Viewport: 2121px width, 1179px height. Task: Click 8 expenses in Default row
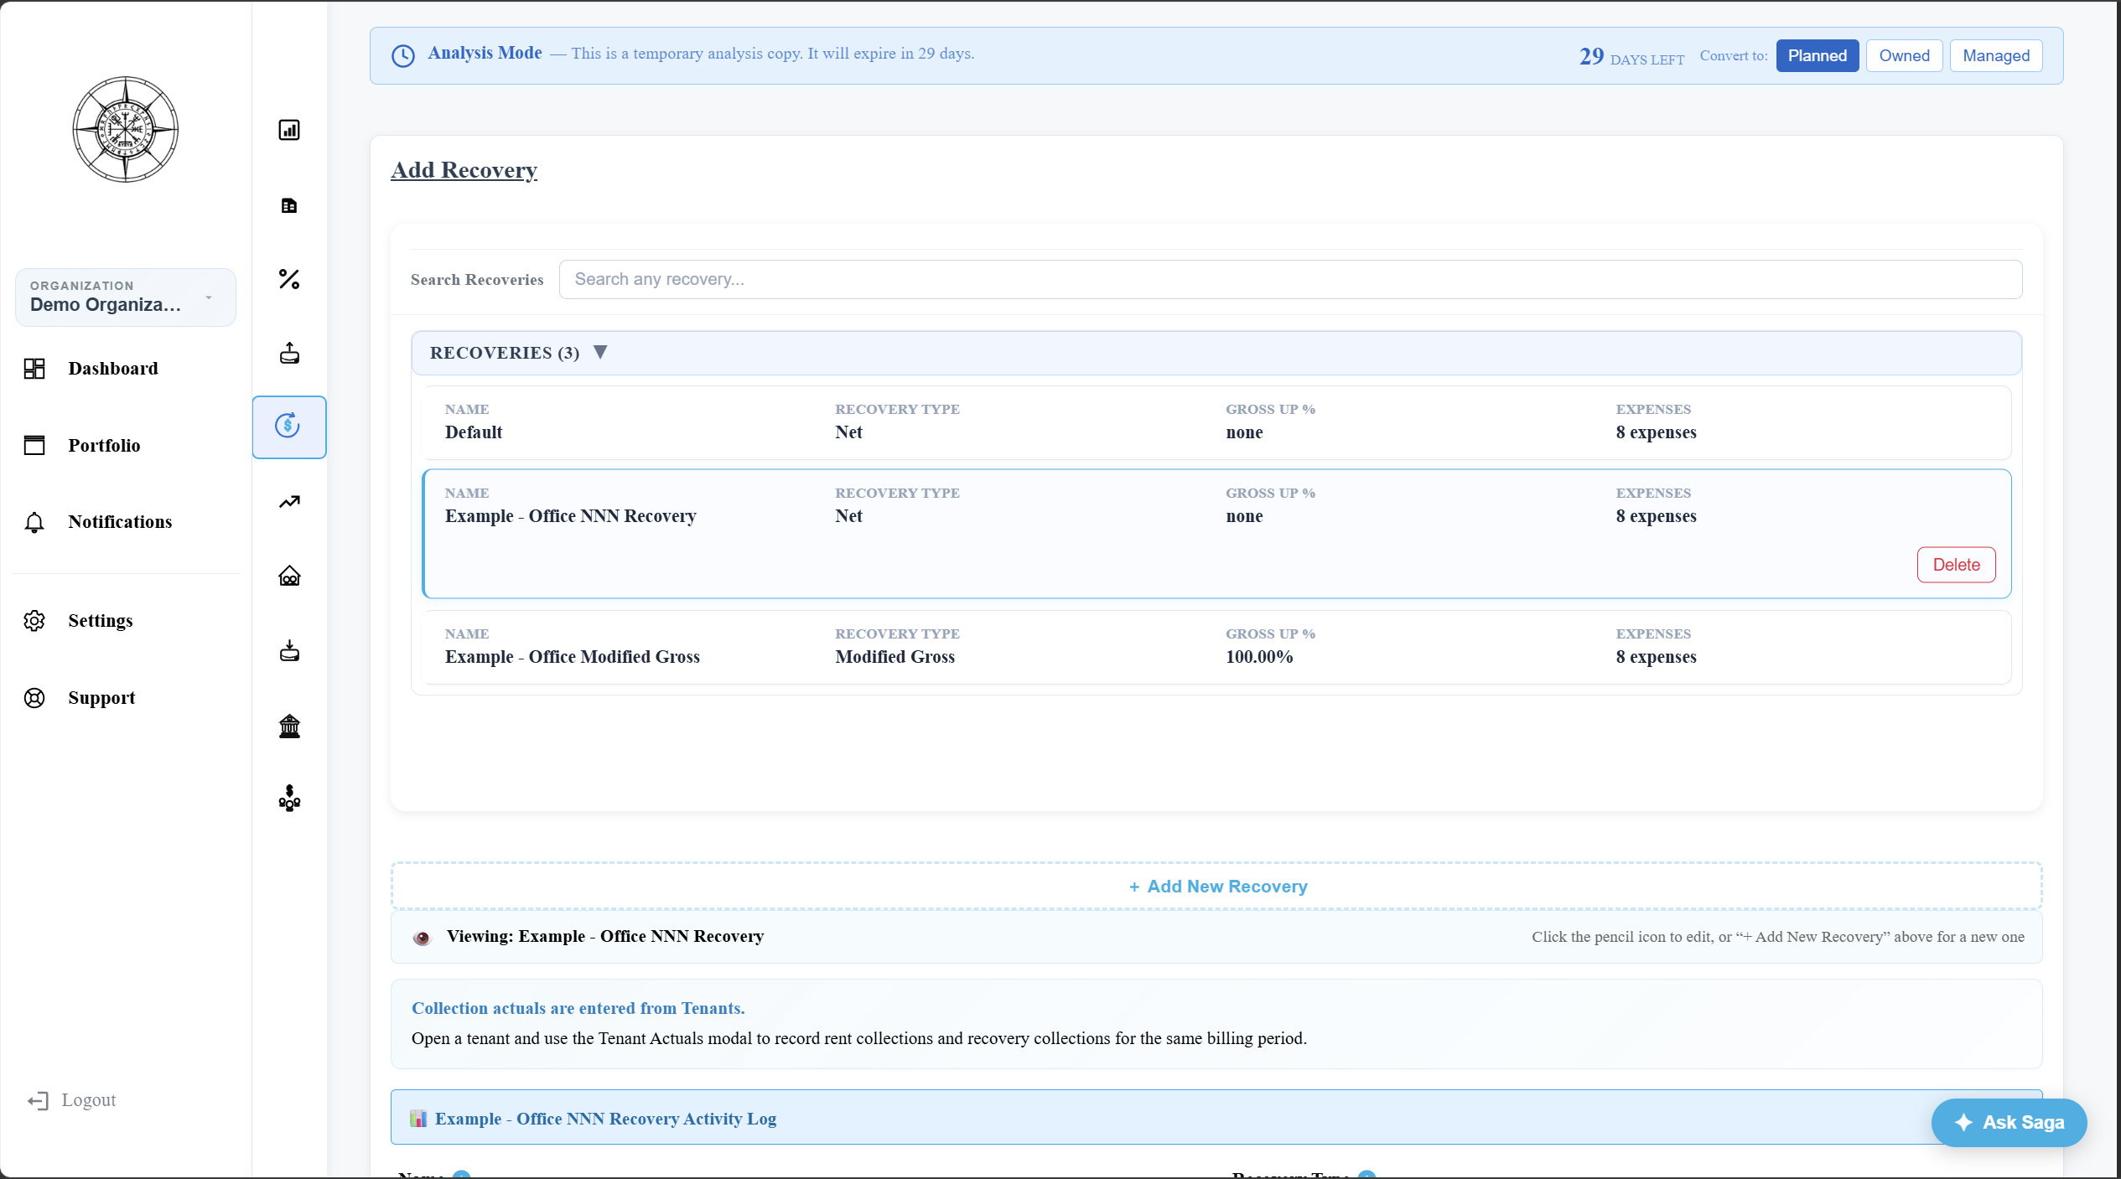[1656, 432]
